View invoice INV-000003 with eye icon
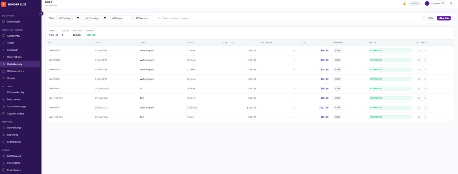 [x=419, y=60]
